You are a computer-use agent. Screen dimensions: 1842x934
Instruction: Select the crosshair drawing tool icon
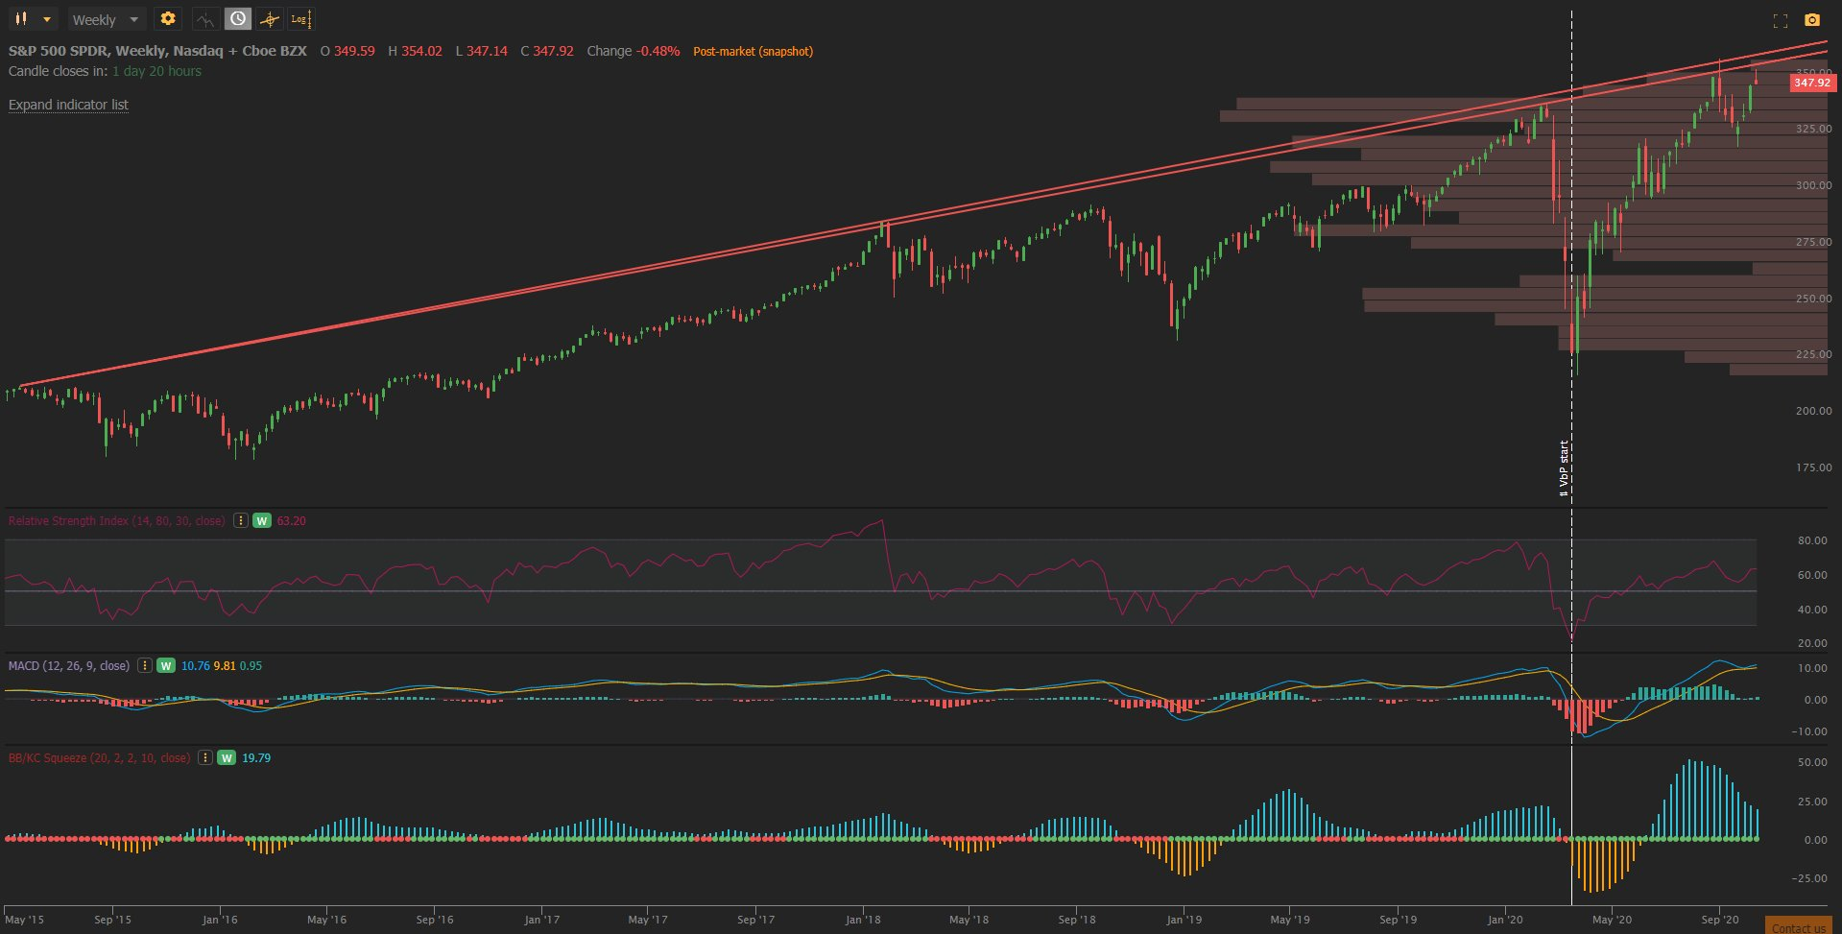270,19
